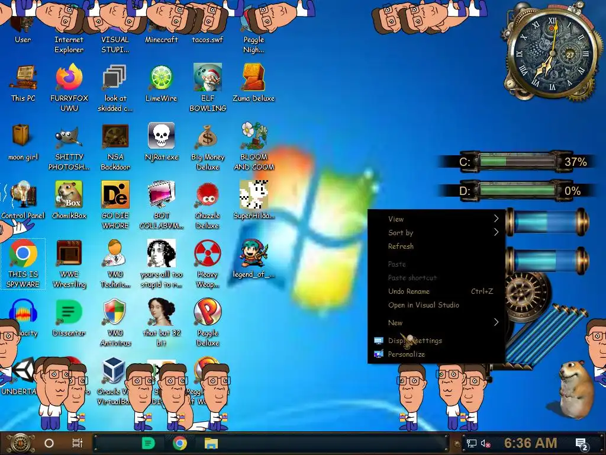Open Task View on the taskbar
The image size is (606, 455).
click(78, 443)
